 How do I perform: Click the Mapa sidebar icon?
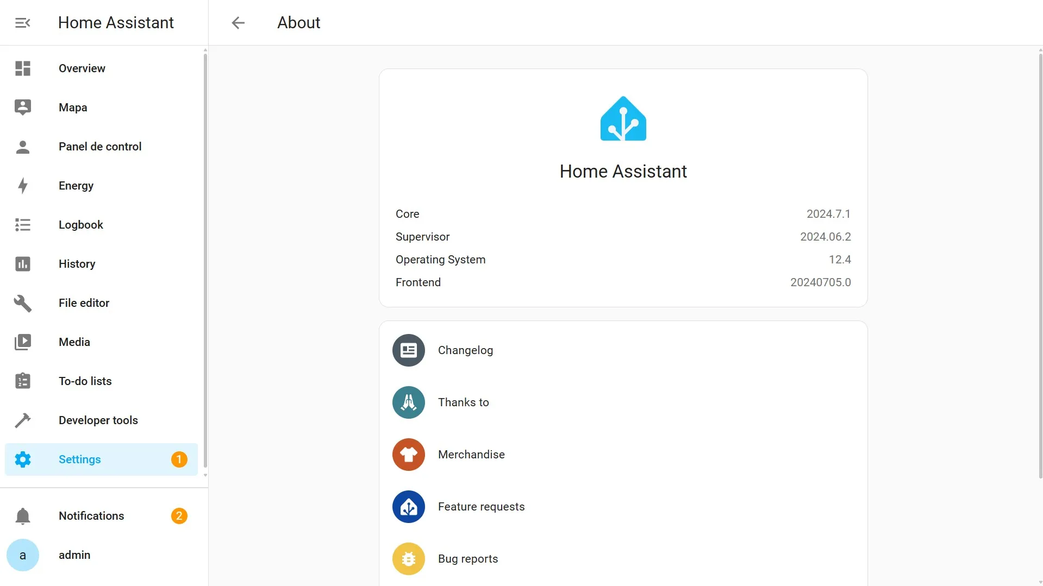point(23,108)
